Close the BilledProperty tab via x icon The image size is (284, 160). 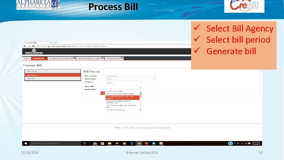[122, 58]
